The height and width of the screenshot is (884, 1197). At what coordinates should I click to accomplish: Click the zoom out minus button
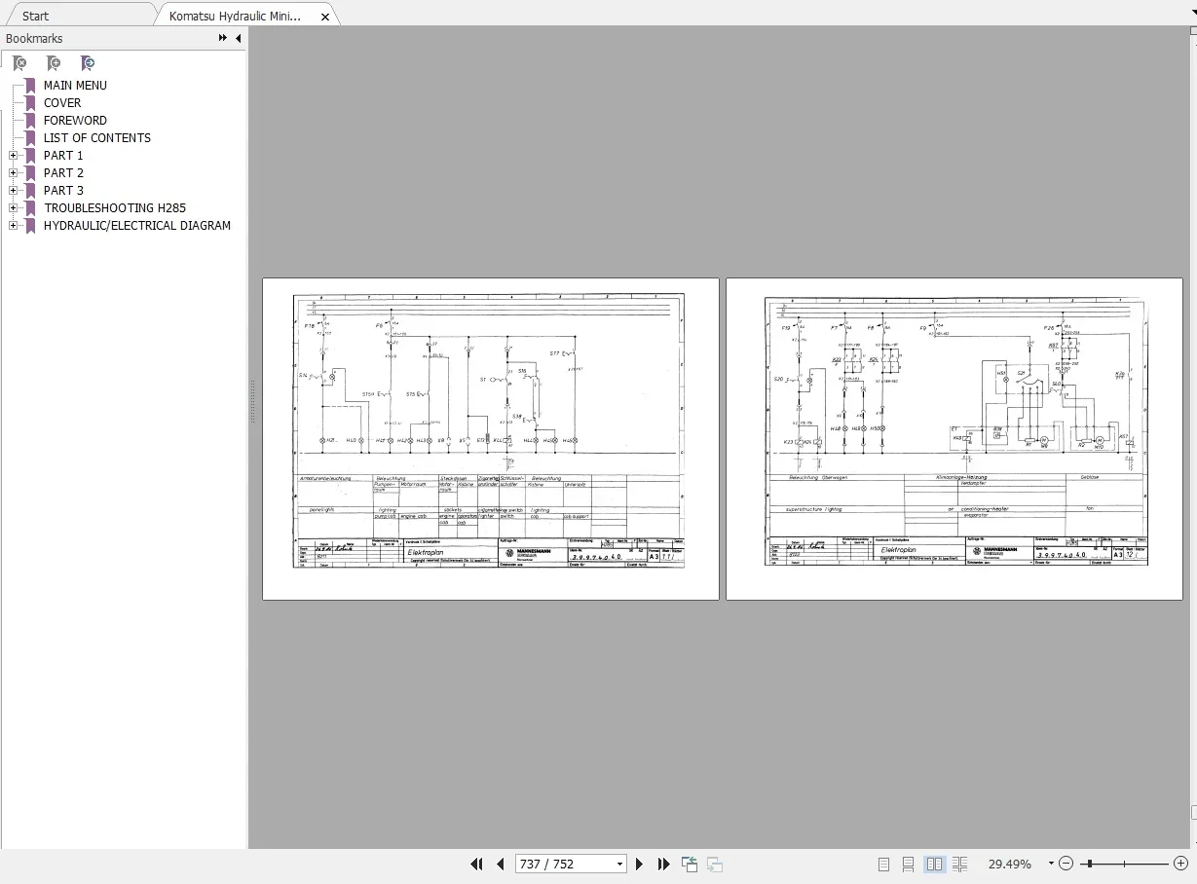coord(1066,864)
